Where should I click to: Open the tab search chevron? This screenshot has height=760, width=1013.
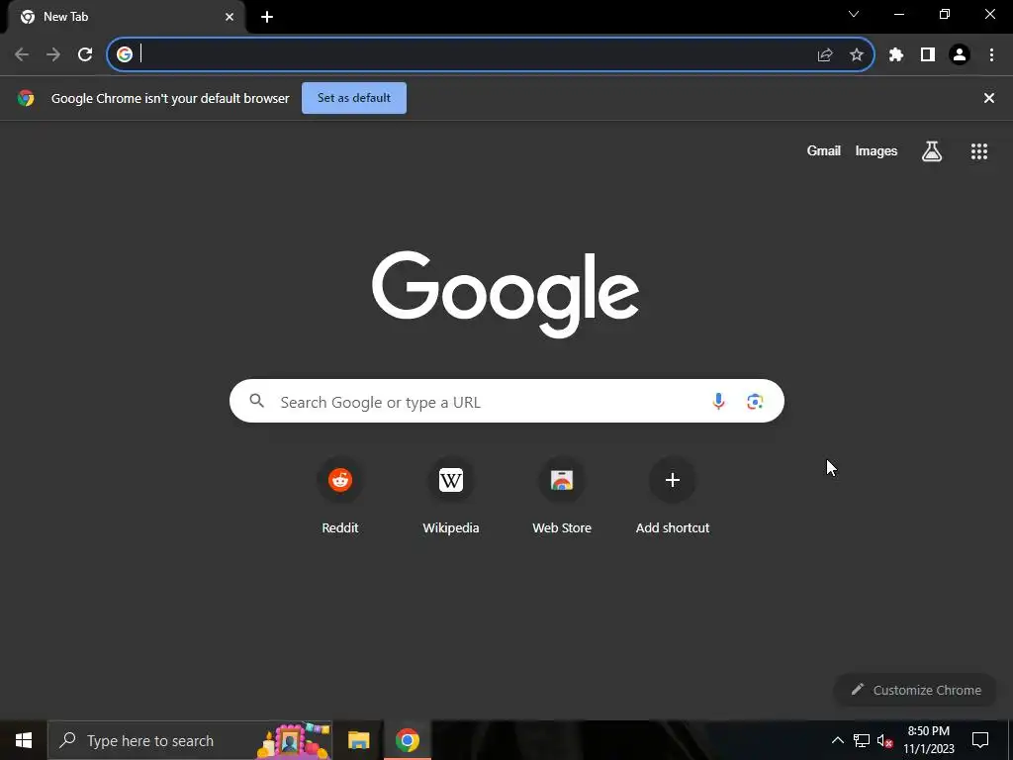coord(854,14)
